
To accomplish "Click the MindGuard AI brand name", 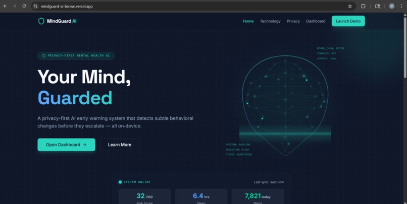I will (x=62, y=21).
